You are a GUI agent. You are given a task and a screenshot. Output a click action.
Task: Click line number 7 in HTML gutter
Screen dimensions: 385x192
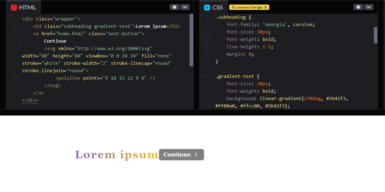pyautogui.click(x=15, y=85)
